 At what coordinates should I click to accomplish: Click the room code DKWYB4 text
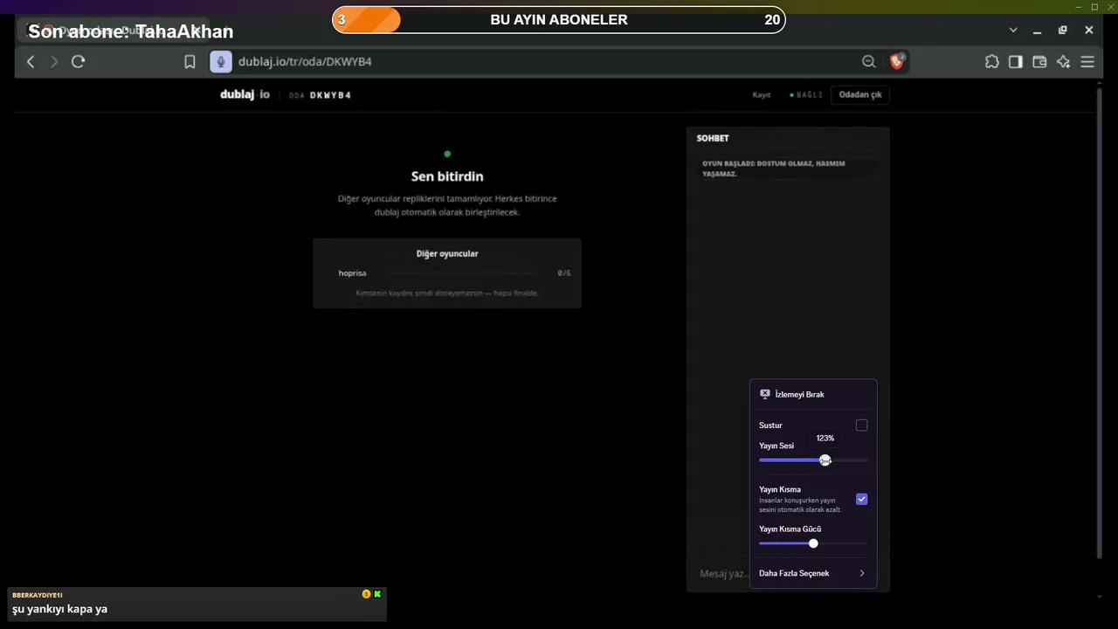[x=330, y=95]
